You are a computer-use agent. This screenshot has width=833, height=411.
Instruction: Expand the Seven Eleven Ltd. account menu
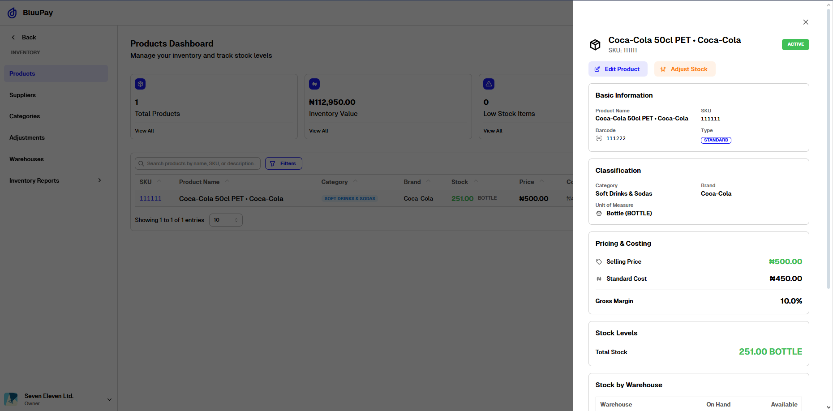coord(109,399)
